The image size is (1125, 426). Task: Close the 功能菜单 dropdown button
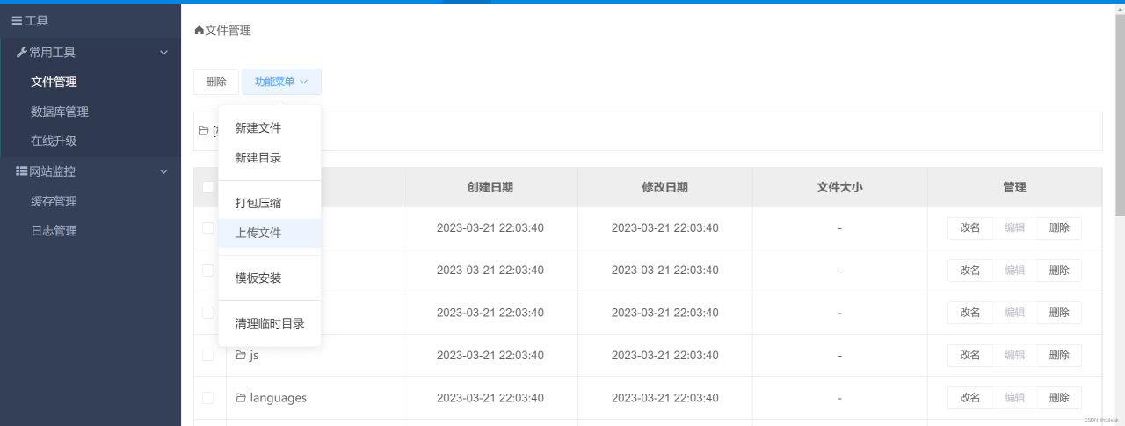(281, 82)
